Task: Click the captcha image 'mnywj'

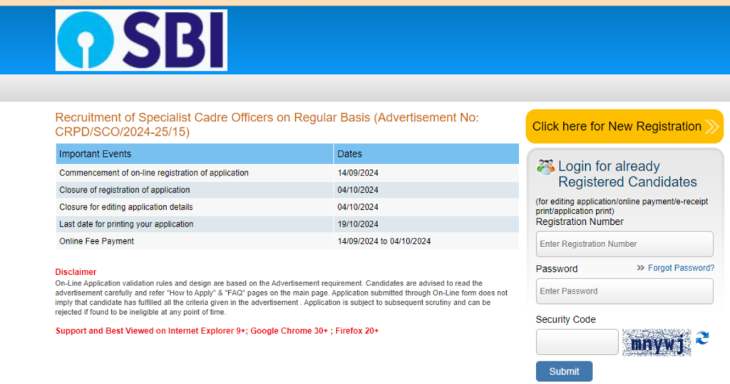Action: pyautogui.click(x=657, y=343)
